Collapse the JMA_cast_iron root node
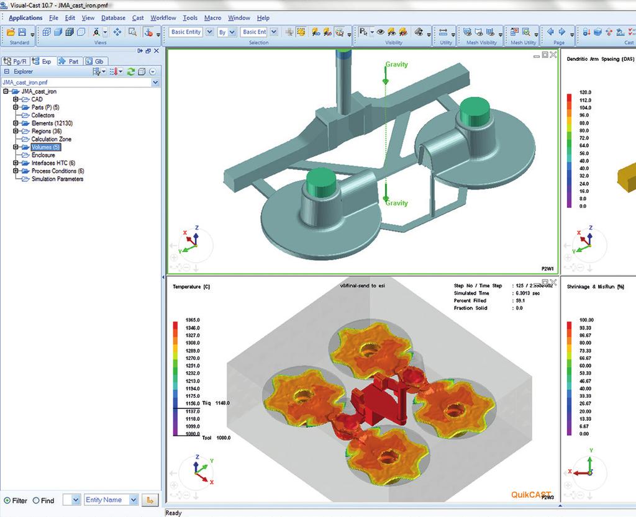The image size is (636, 517). [x=6, y=92]
